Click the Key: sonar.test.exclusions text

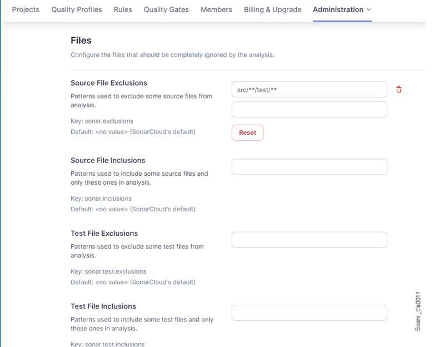pos(108,271)
